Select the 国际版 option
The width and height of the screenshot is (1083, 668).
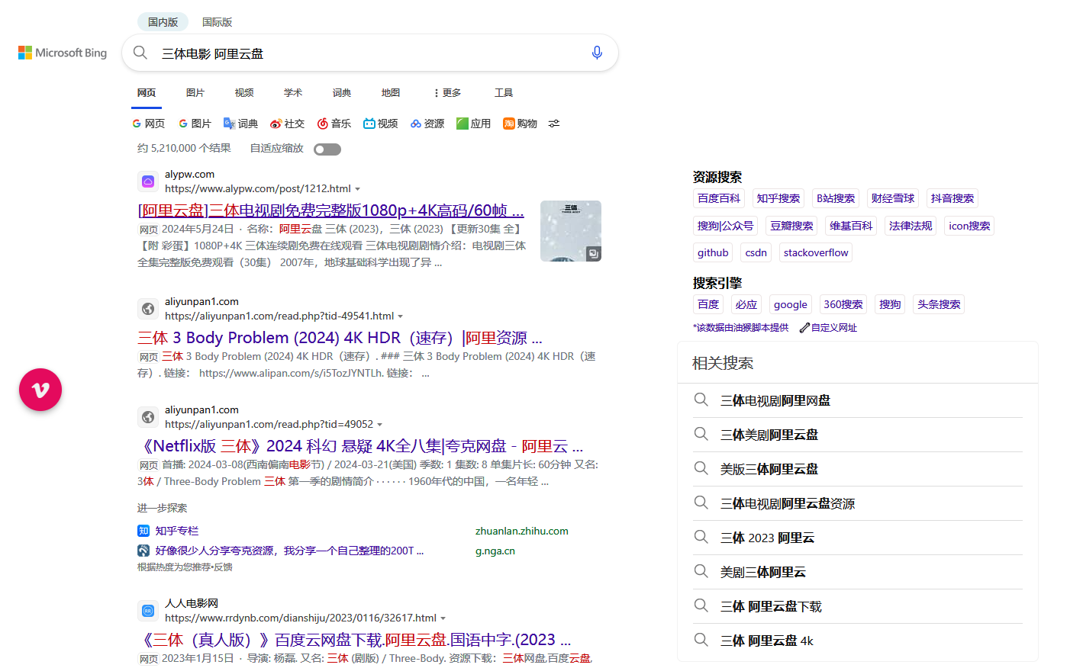click(217, 22)
